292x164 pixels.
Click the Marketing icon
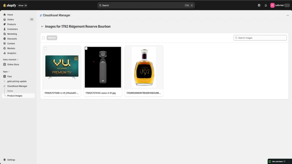point(4,34)
